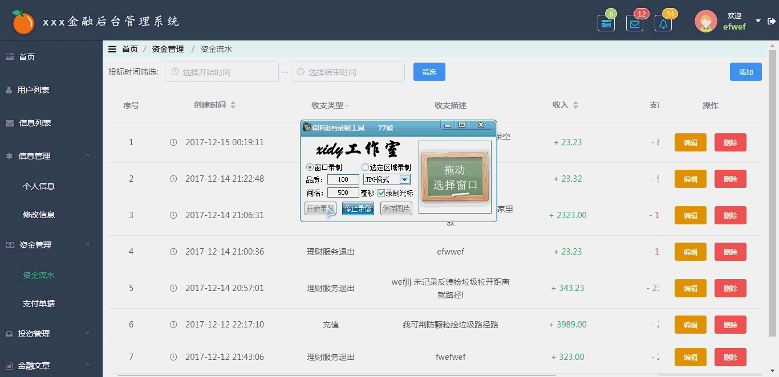Sort by 收入 column arrows
Screen dimensions: 779x377
(x=575, y=105)
